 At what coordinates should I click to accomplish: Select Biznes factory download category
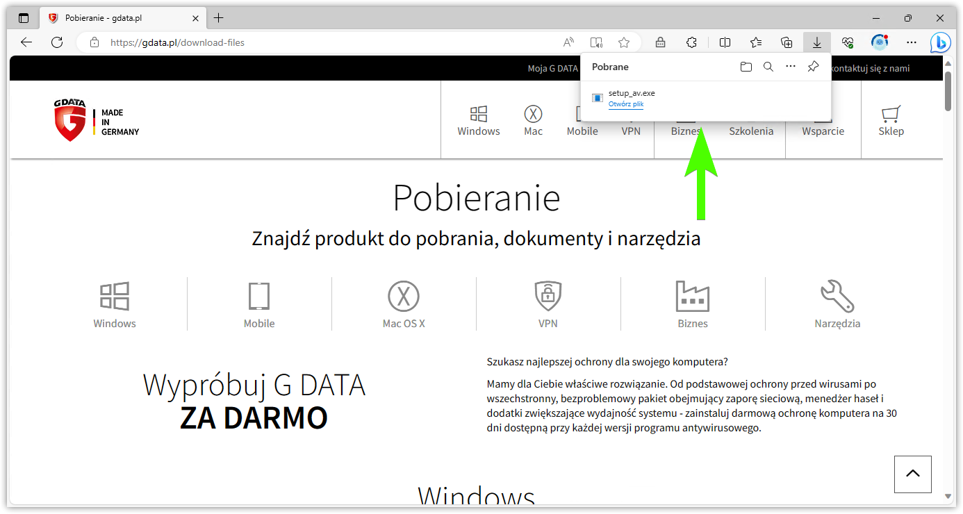click(693, 304)
